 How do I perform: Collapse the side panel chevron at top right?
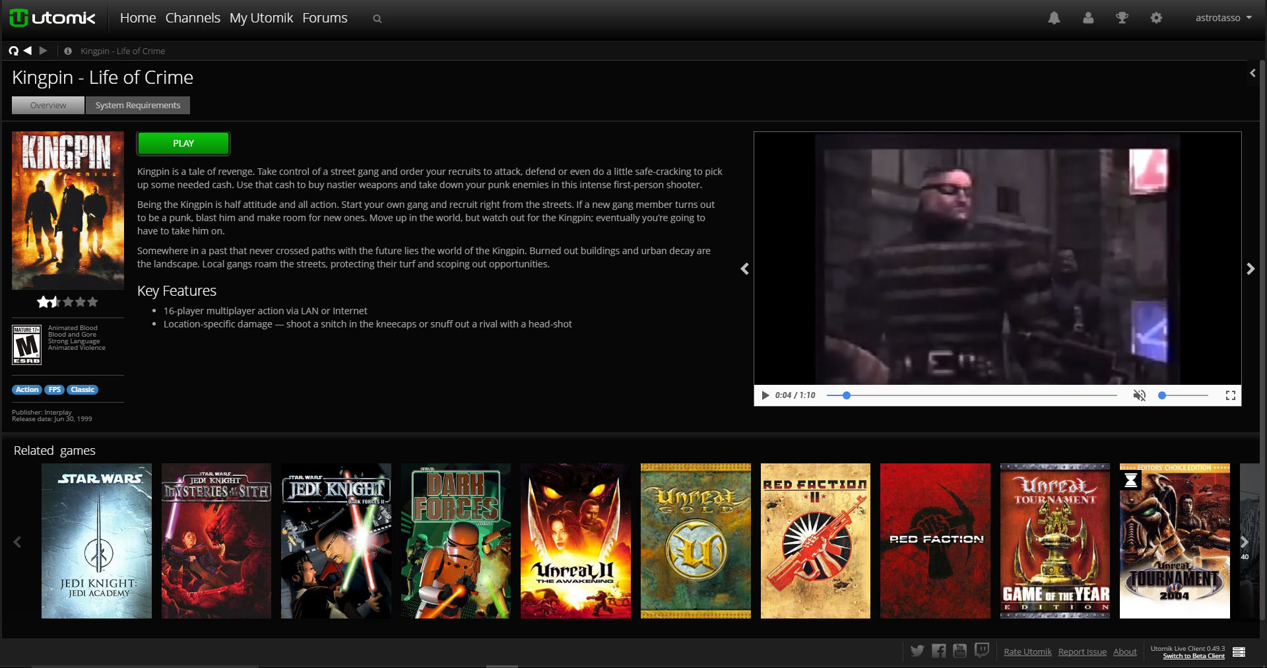point(1252,73)
